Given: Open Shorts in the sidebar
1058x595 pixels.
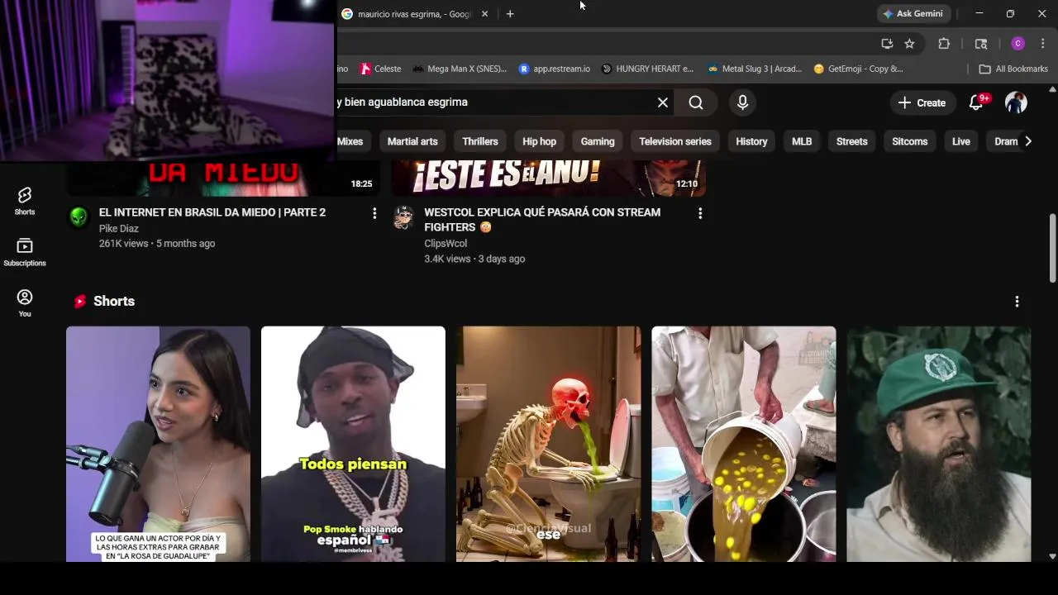Looking at the screenshot, I should [24, 201].
